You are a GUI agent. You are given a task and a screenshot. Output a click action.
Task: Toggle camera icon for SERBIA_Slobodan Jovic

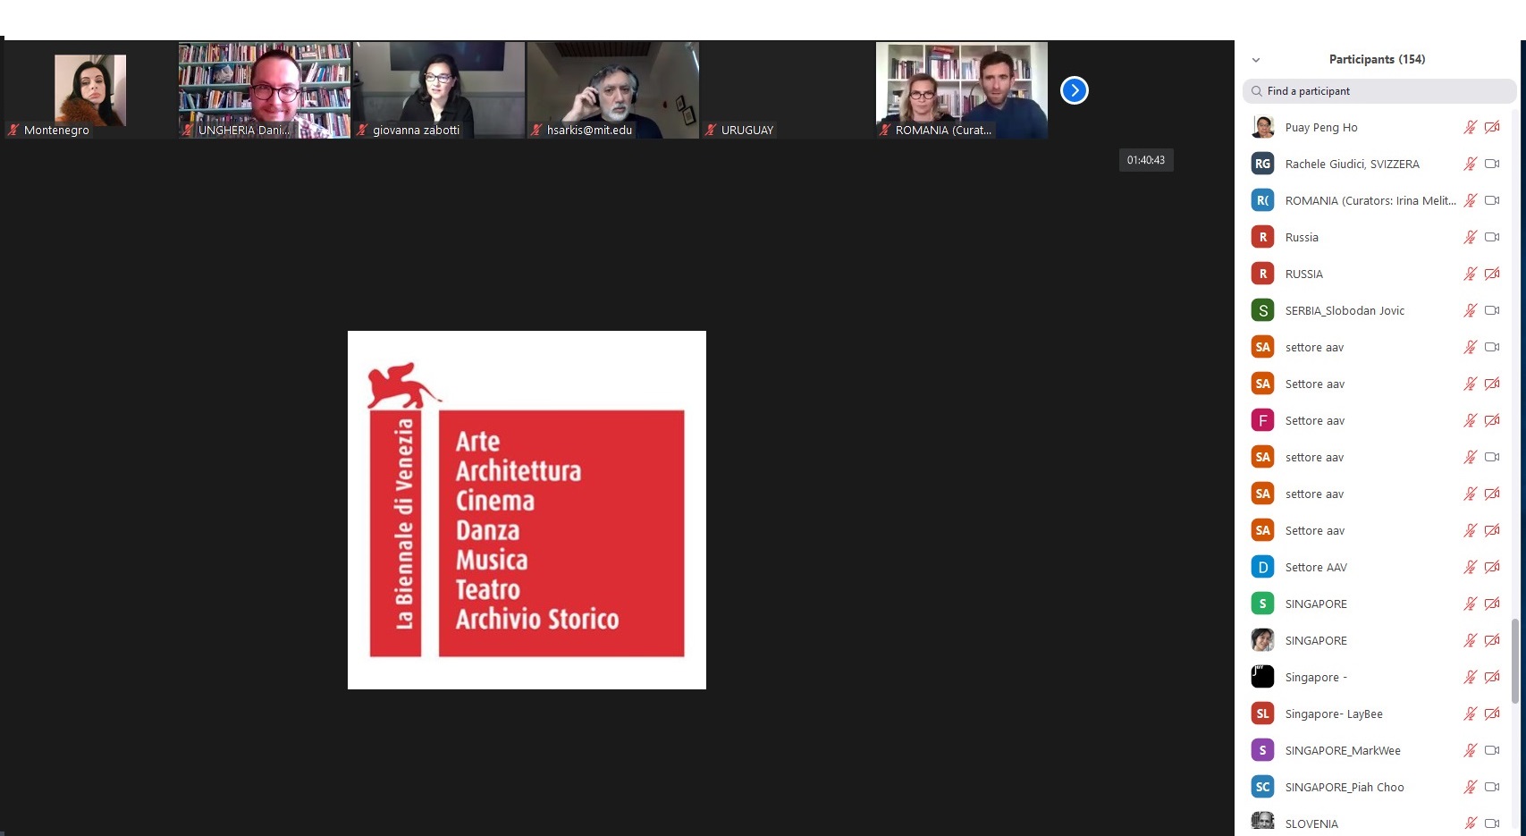point(1492,310)
